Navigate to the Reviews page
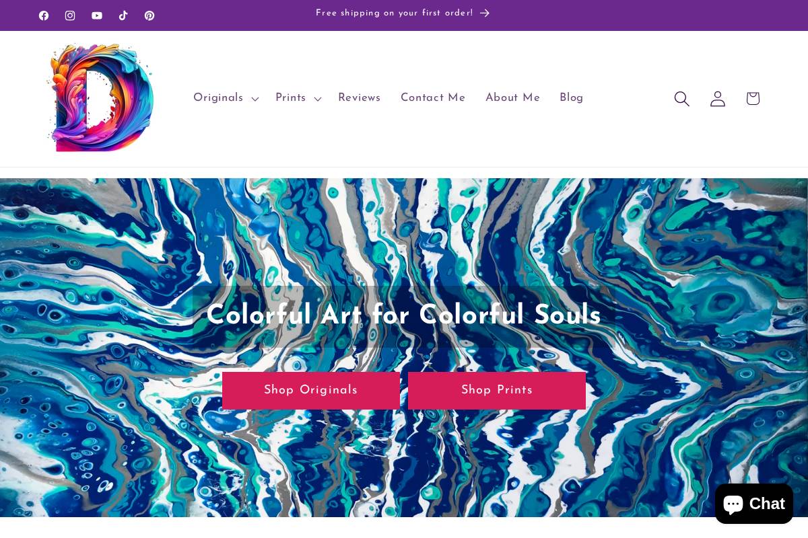 359,98
